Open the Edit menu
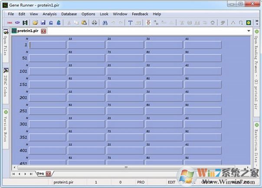 click(22, 14)
